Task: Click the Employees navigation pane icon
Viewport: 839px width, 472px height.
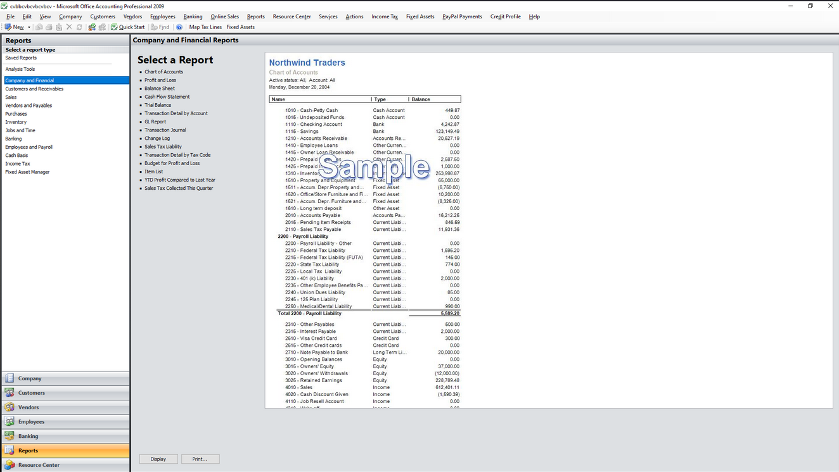Action: point(10,421)
